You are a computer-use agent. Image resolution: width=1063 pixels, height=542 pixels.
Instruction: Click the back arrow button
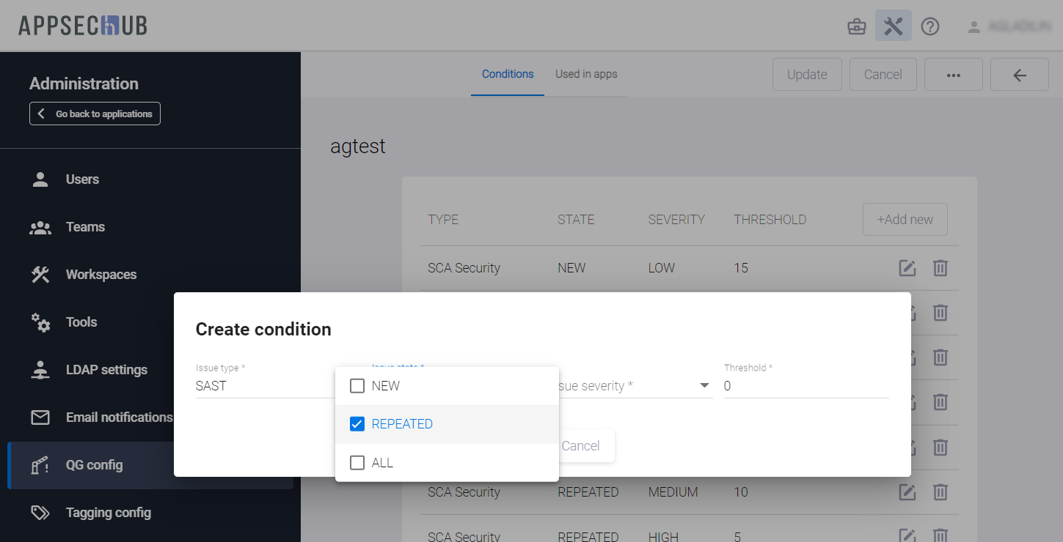pos(1019,75)
